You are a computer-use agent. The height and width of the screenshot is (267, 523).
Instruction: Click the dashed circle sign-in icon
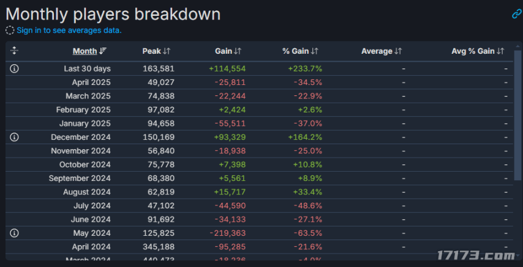pos(10,31)
